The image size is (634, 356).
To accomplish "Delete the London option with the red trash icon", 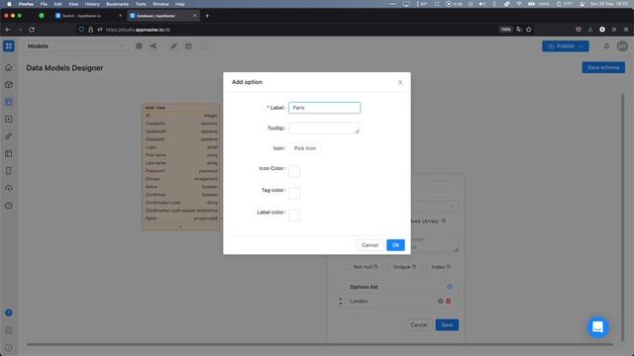I will (448, 301).
